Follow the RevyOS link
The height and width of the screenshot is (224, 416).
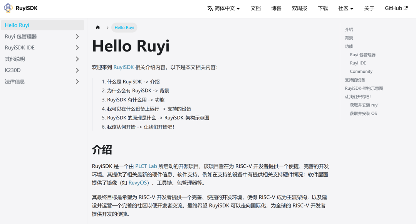[138, 183]
